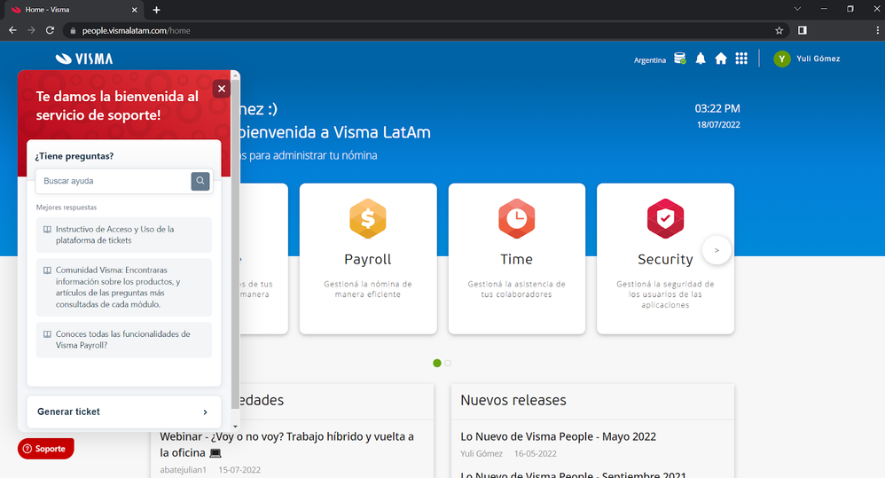Viewport: 885px width, 478px height.
Task: Click the Mejores respuestas label
Action: 66,208
